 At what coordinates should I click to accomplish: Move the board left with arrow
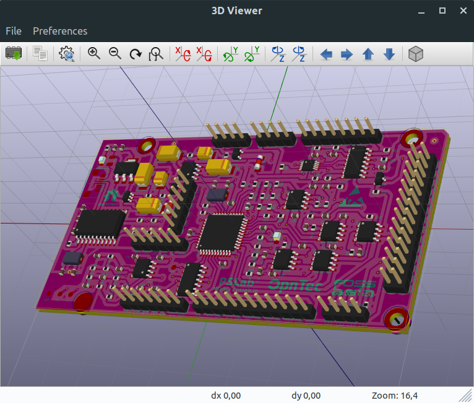coord(326,54)
